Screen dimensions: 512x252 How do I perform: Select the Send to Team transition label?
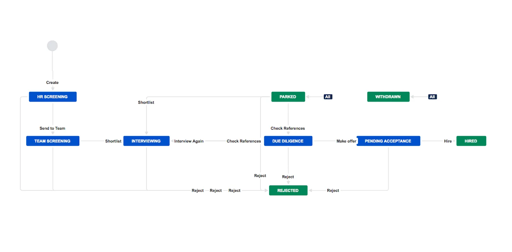(52, 128)
